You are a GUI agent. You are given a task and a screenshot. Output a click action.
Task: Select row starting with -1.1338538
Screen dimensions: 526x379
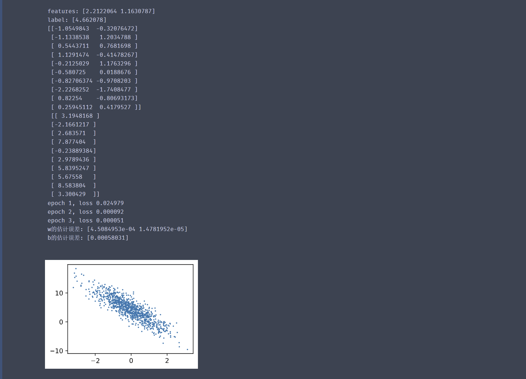[94, 37]
